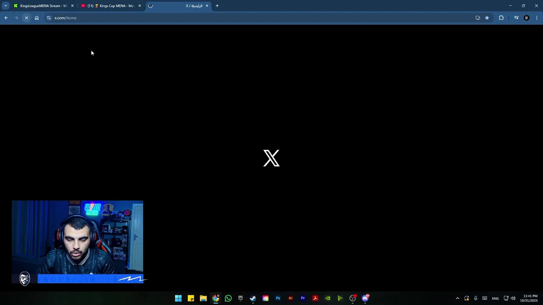The width and height of the screenshot is (543, 305).
Task: Click the sync tray icon
Action: [x=467, y=298]
